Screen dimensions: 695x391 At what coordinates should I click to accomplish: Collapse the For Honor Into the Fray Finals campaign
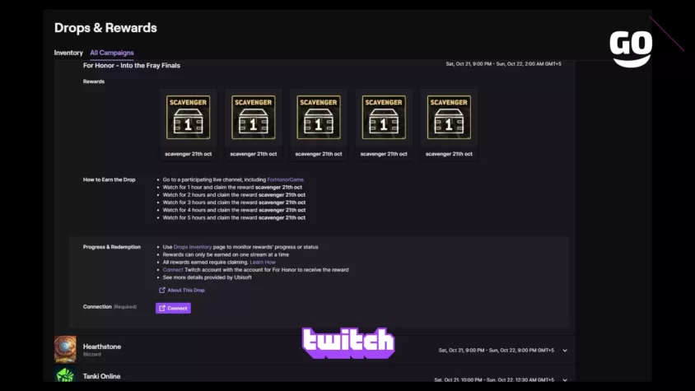pyautogui.click(x=132, y=65)
